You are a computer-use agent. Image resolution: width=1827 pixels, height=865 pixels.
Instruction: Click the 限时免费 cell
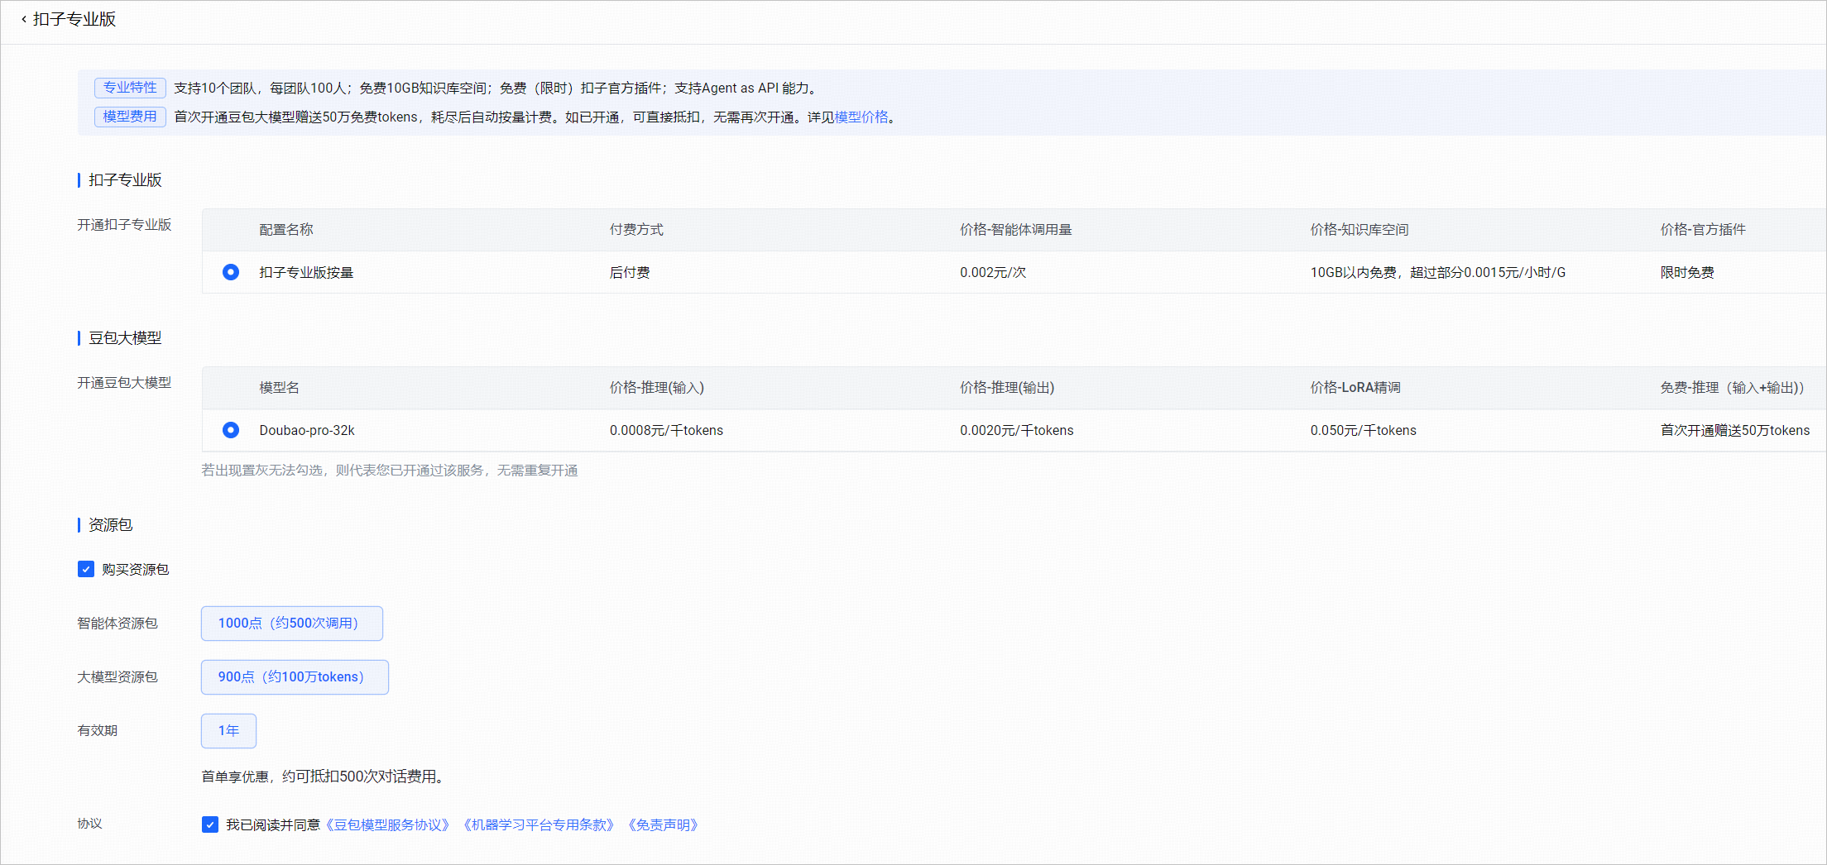point(1687,273)
